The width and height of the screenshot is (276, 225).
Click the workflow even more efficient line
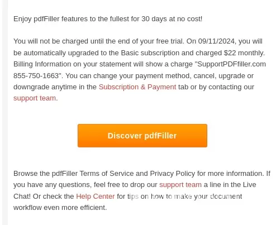click(x=60, y=208)
